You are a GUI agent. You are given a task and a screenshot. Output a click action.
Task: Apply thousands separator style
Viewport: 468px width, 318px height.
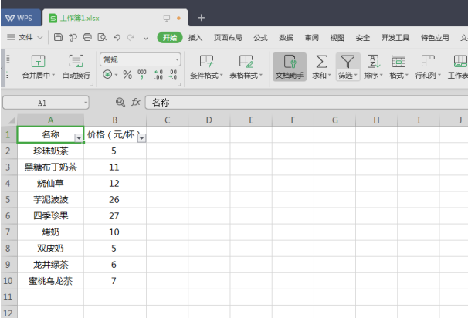click(x=142, y=74)
